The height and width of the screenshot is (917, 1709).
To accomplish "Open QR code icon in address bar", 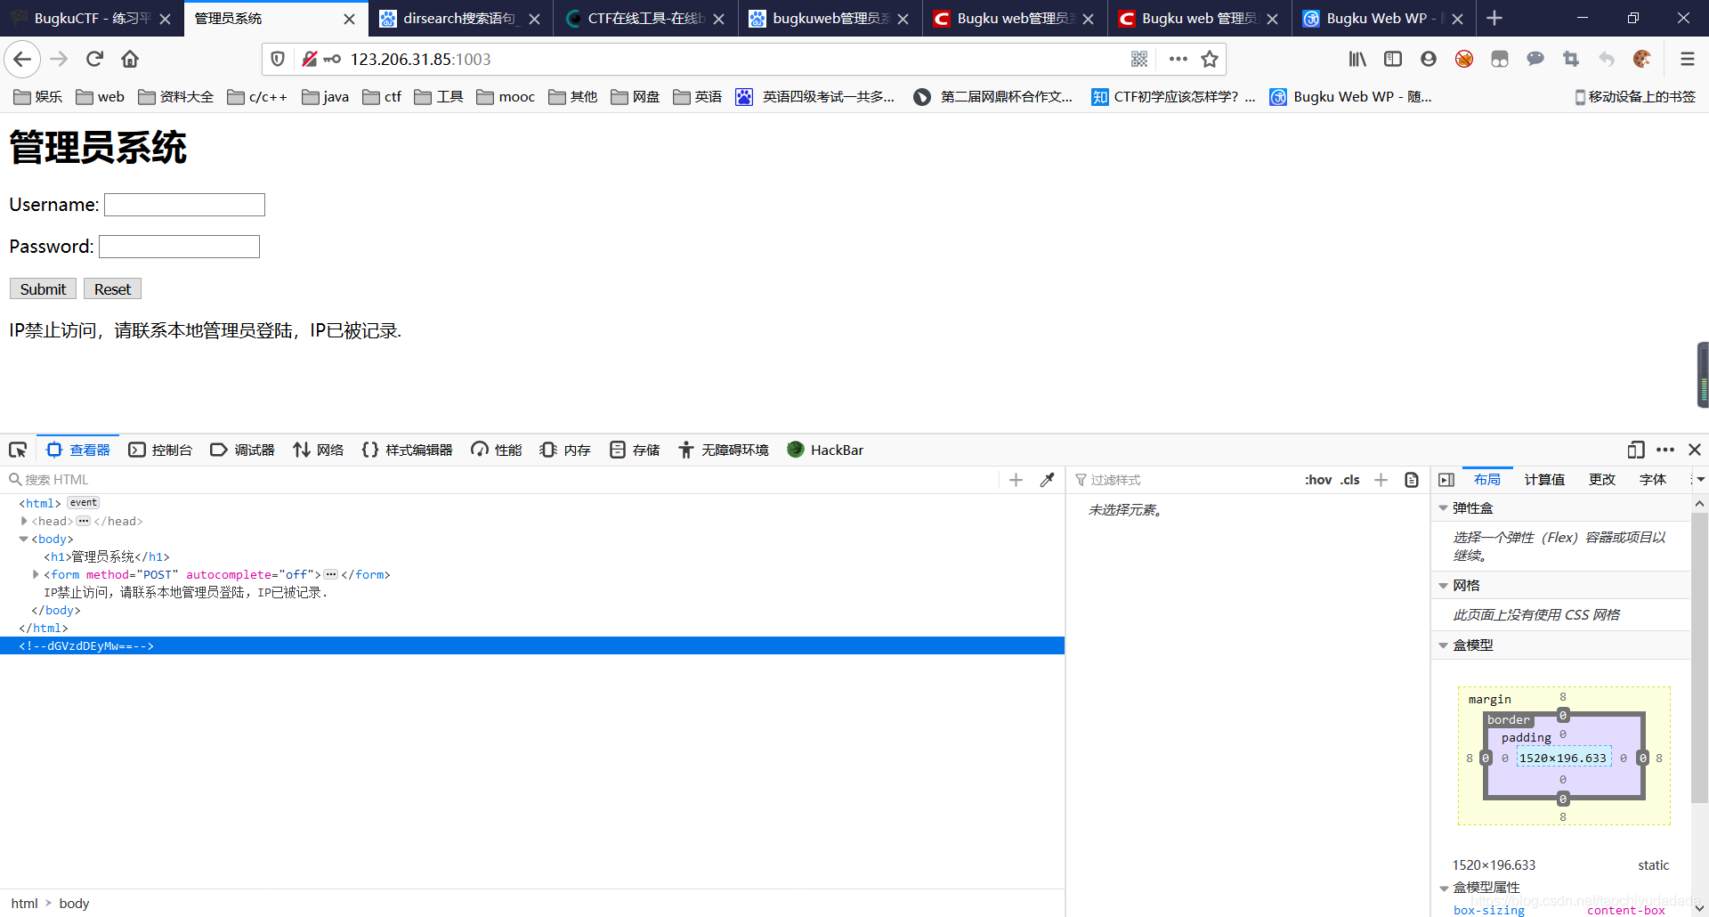I will 1138,59.
